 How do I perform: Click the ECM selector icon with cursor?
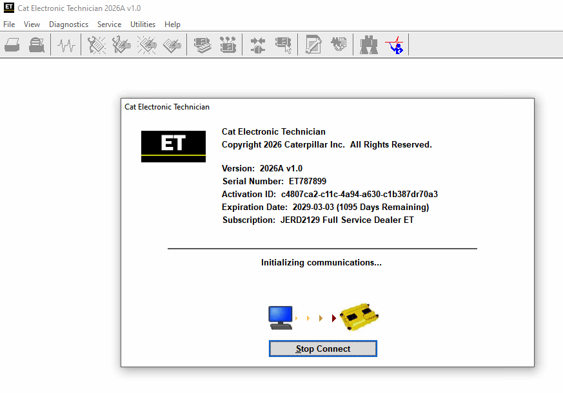tap(283, 45)
